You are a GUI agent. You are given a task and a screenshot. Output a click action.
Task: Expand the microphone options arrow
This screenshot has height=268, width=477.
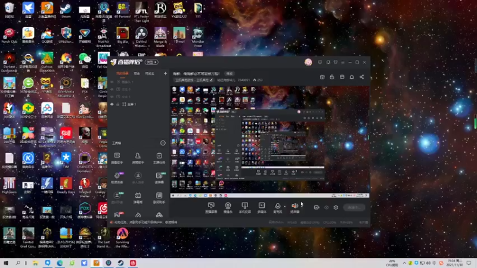click(284, 207)
